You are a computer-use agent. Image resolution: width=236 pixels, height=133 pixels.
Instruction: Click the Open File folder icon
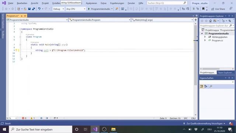[25, 9]
